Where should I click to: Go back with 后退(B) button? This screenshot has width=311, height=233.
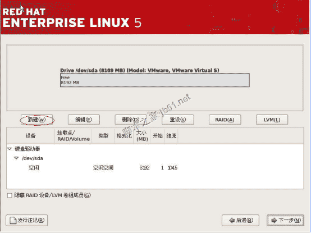[240, 220]
